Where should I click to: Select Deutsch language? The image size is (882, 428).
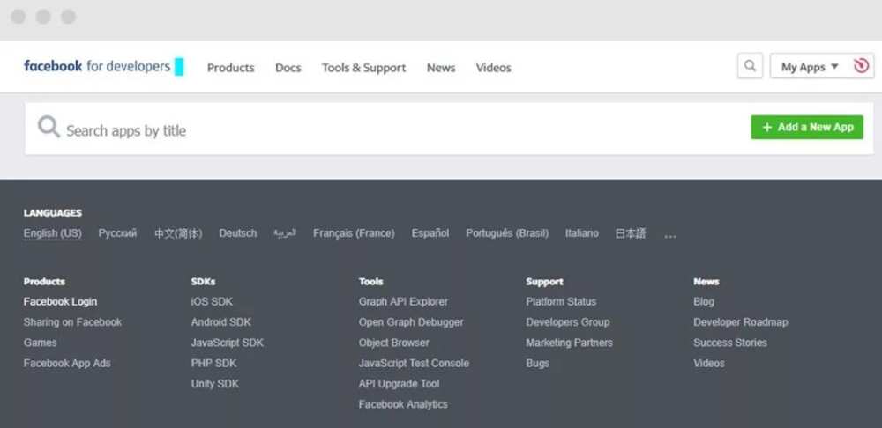[238, 233]
